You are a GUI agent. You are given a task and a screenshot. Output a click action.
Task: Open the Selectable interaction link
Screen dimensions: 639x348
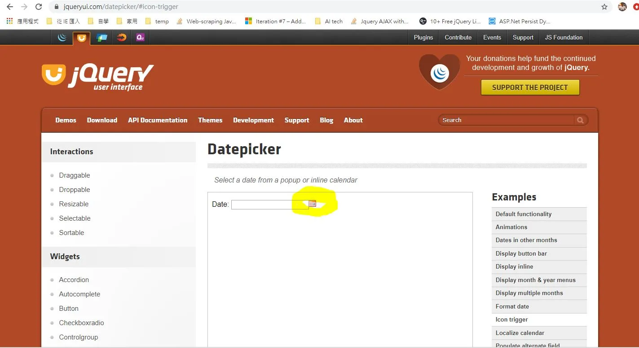[75, 218]
